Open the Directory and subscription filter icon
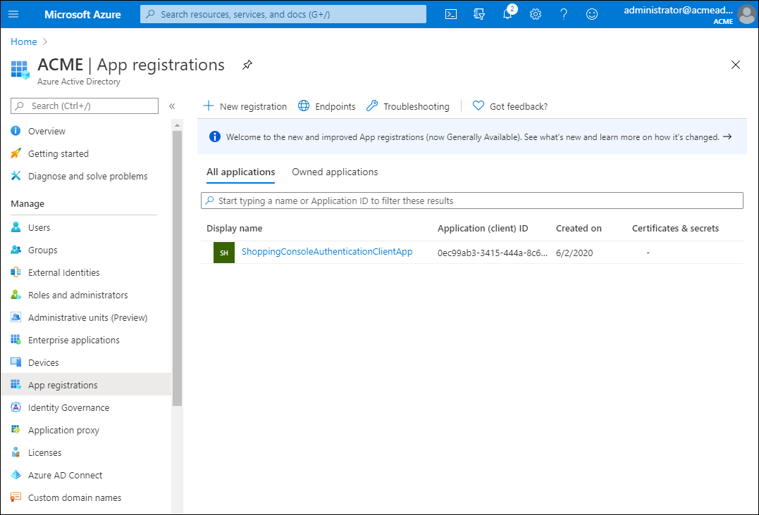This screenshot has width=759, height=515. coord(480,14)
